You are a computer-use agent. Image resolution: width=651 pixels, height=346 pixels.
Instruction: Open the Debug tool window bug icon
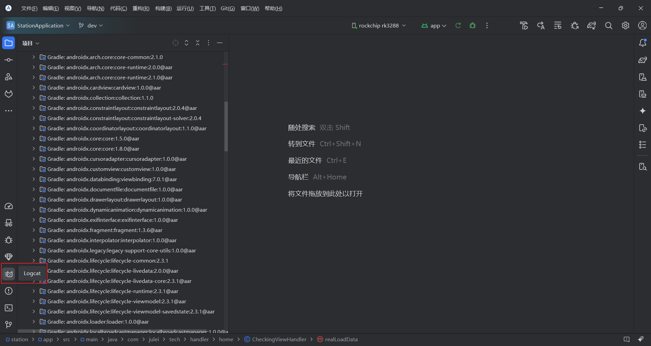tap(9, 240)
